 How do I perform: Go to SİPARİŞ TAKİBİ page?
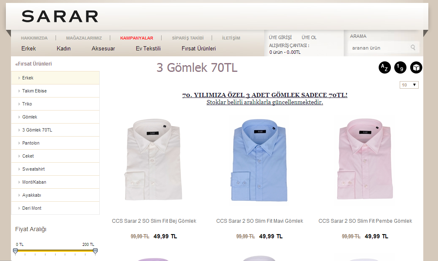coord(188,38)
